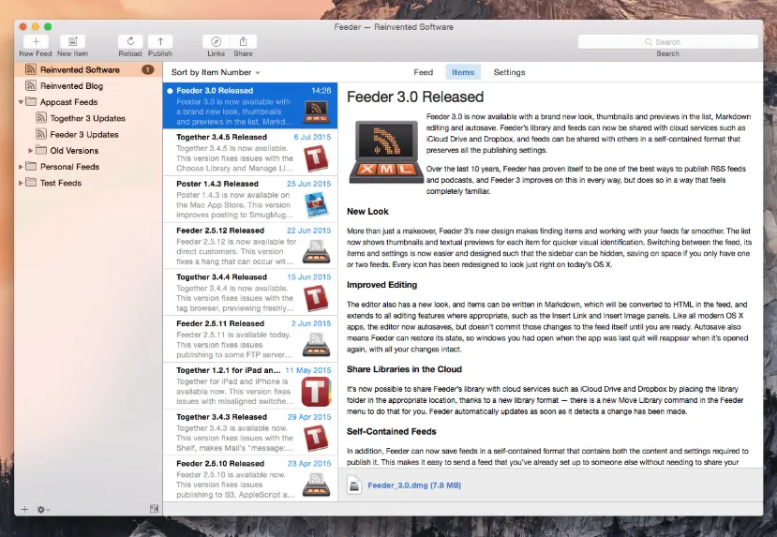This screenshot has height=537, width=777.
Task: Click the Feeder 2.5.12 Released thumbnail
Action: pos(316,251)
